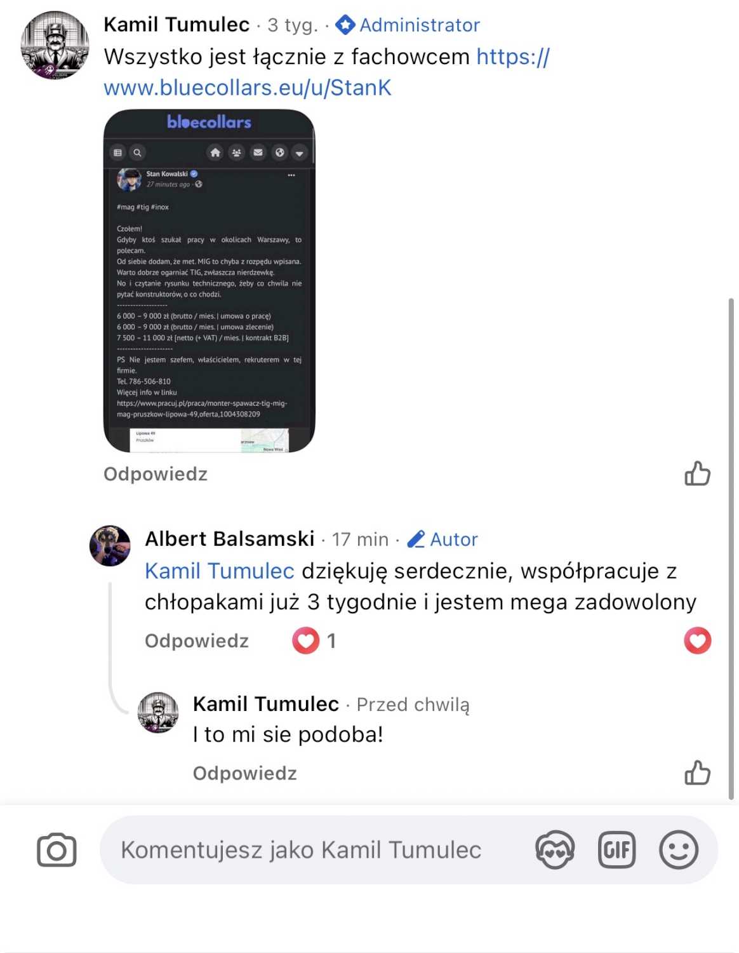Like Kamil Tumulec's first comment
The width and height of the screenshot is (739, 953).
tap(697, 473)
